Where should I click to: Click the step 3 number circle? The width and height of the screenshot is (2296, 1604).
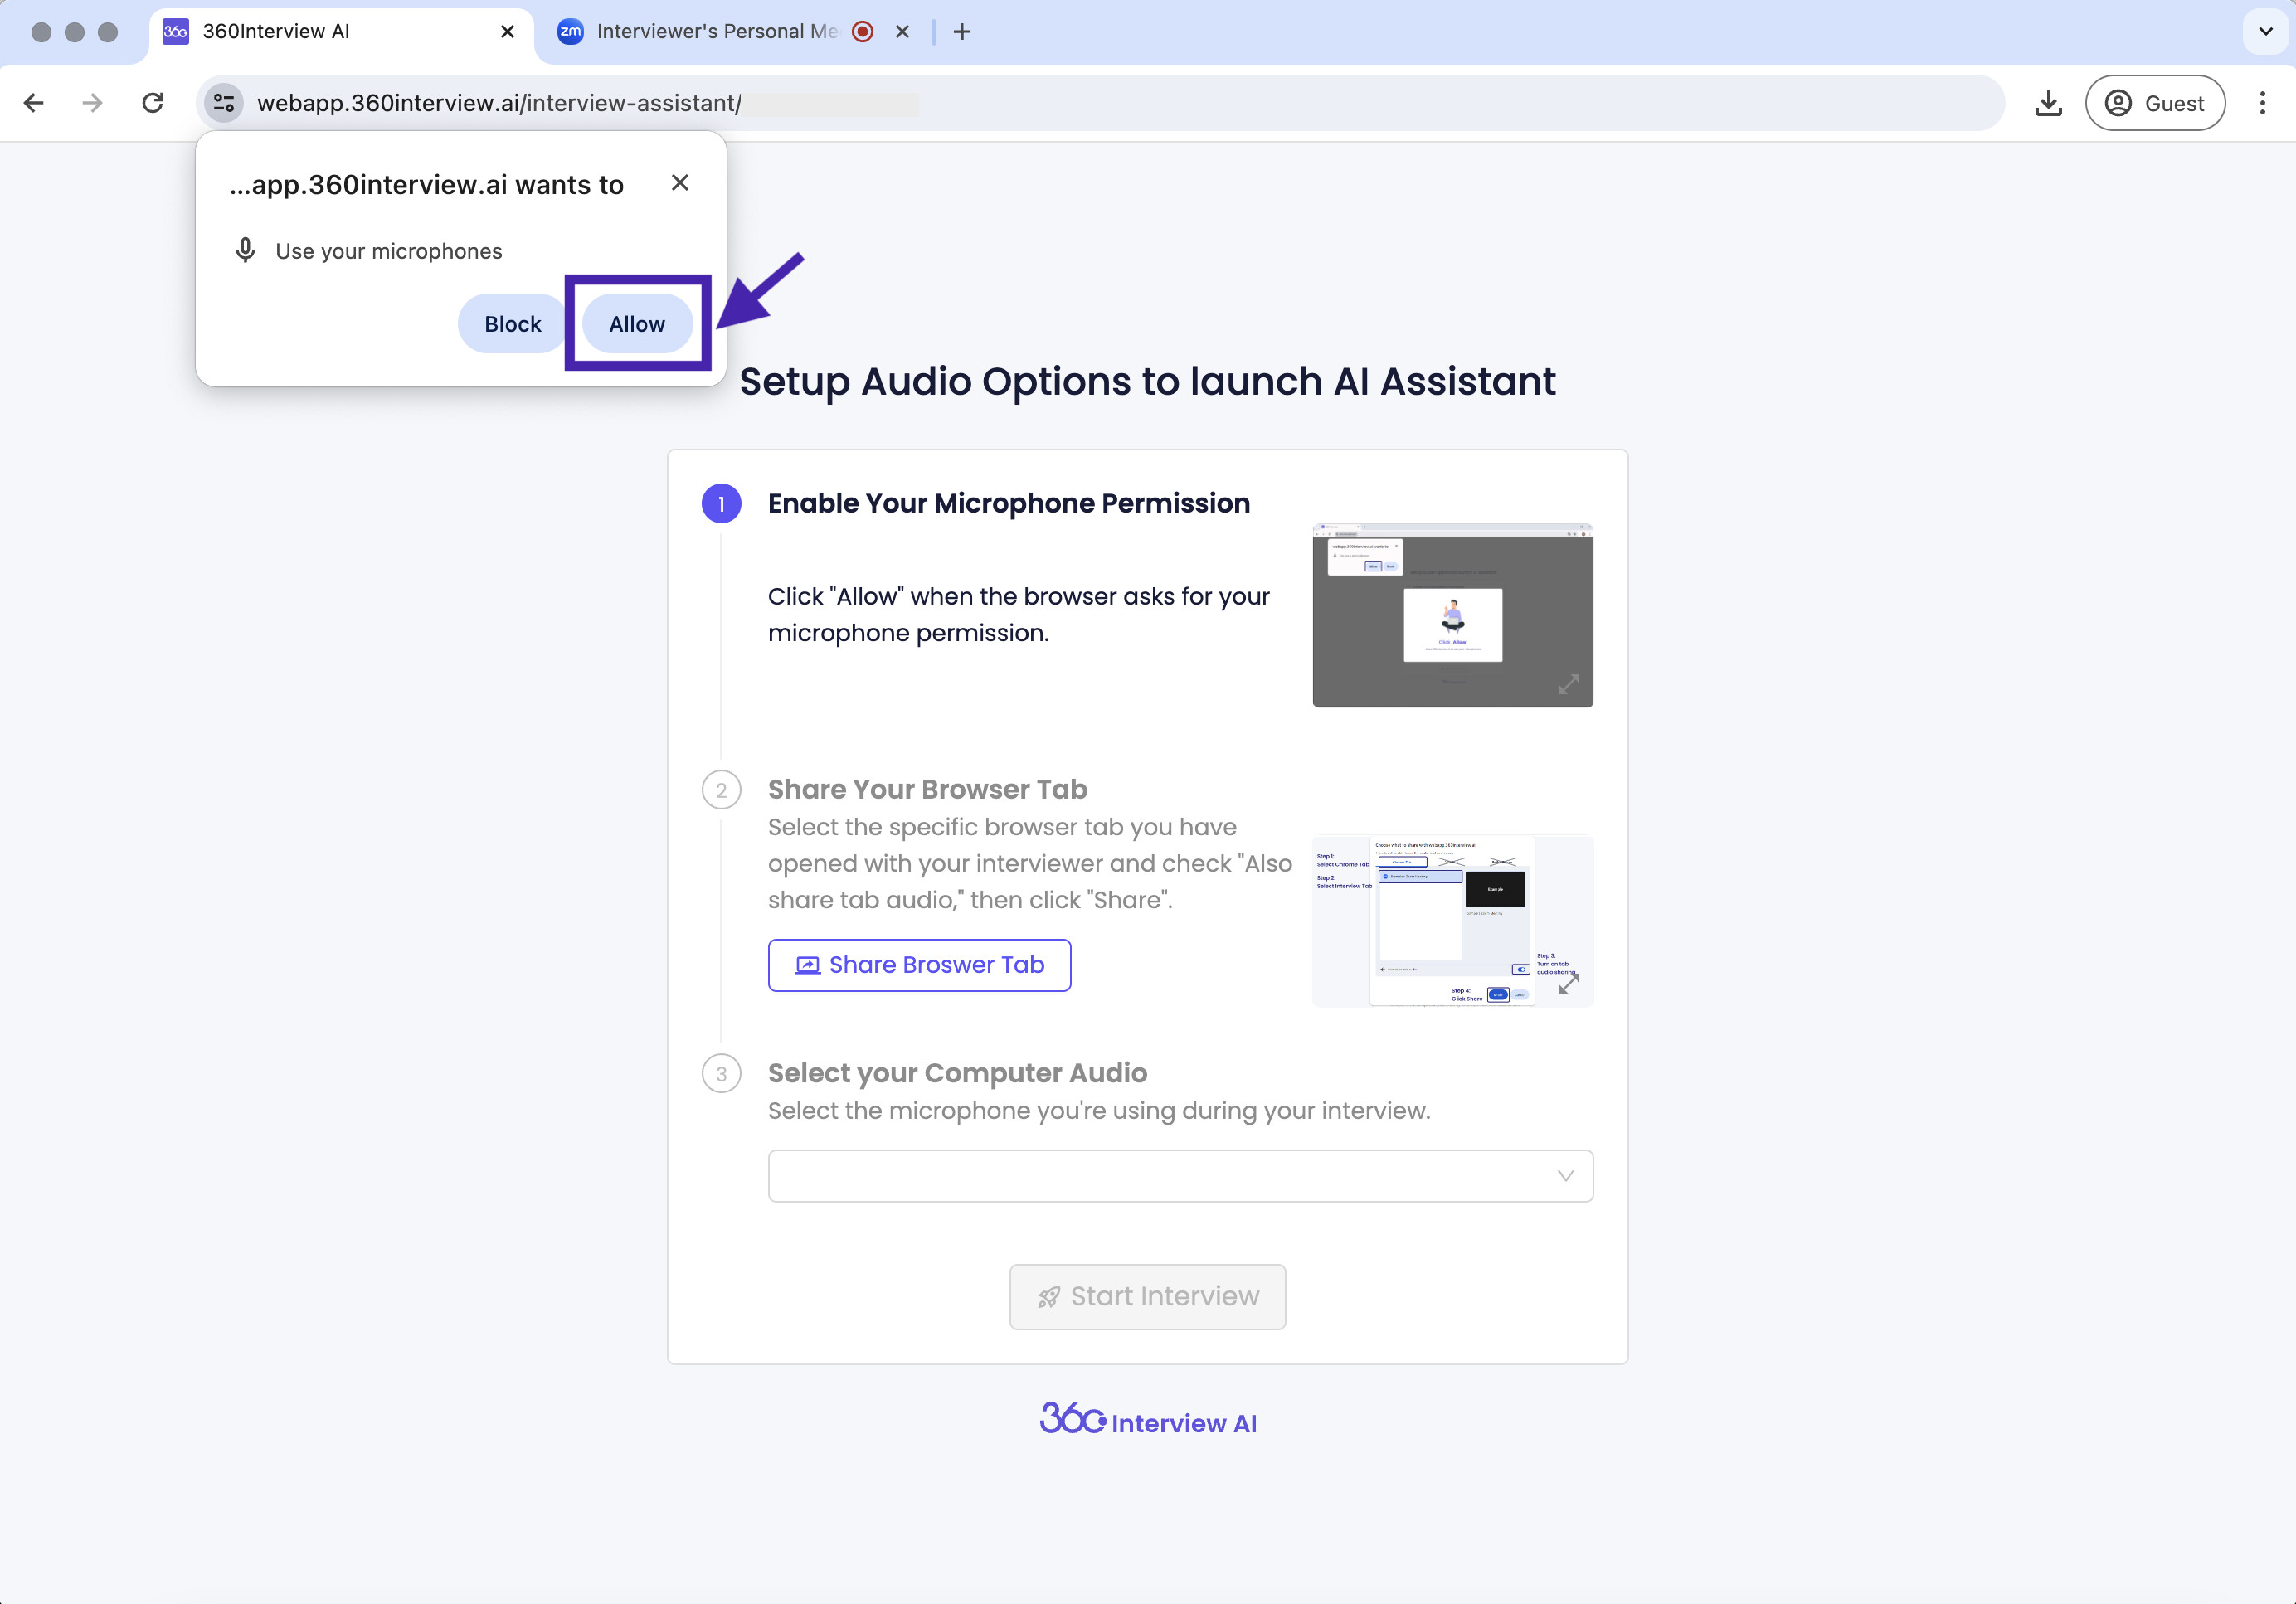tap(721, 1074)
